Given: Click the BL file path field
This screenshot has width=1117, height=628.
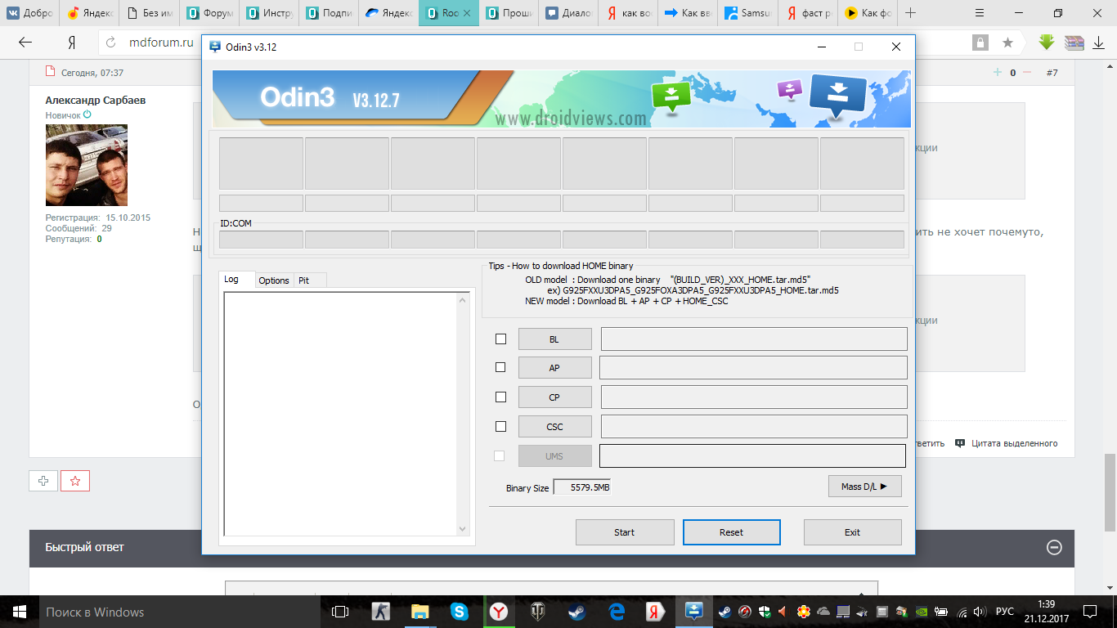Looking at the screenshot, I should coord(754,339).
